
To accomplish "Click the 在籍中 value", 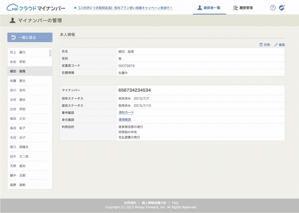I will tap(123, 73).
